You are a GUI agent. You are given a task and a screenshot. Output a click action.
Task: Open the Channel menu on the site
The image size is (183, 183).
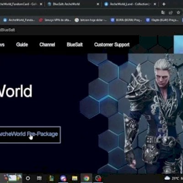pyautogui.click(x=47, y=44)
